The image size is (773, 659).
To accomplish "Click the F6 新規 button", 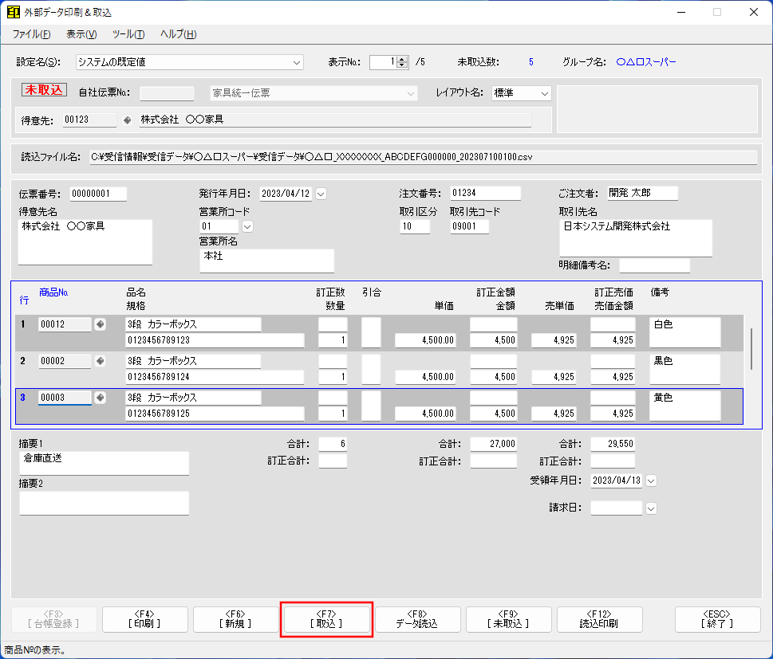I will (x=235, y=619).
